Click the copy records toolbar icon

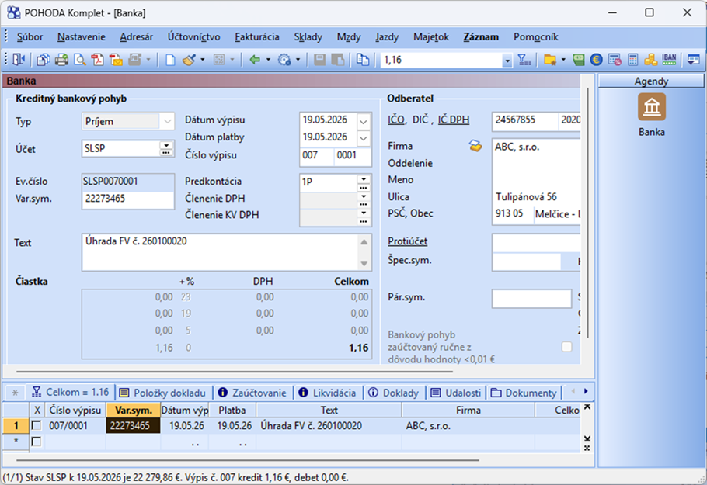coord(44,60)
